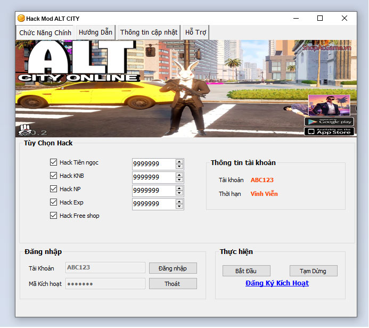
Task: Click the Đăng nhập button
Action: coord(173,268)
